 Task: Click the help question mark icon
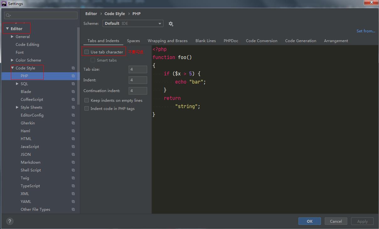pyautogui.click(x=10, y=221)
